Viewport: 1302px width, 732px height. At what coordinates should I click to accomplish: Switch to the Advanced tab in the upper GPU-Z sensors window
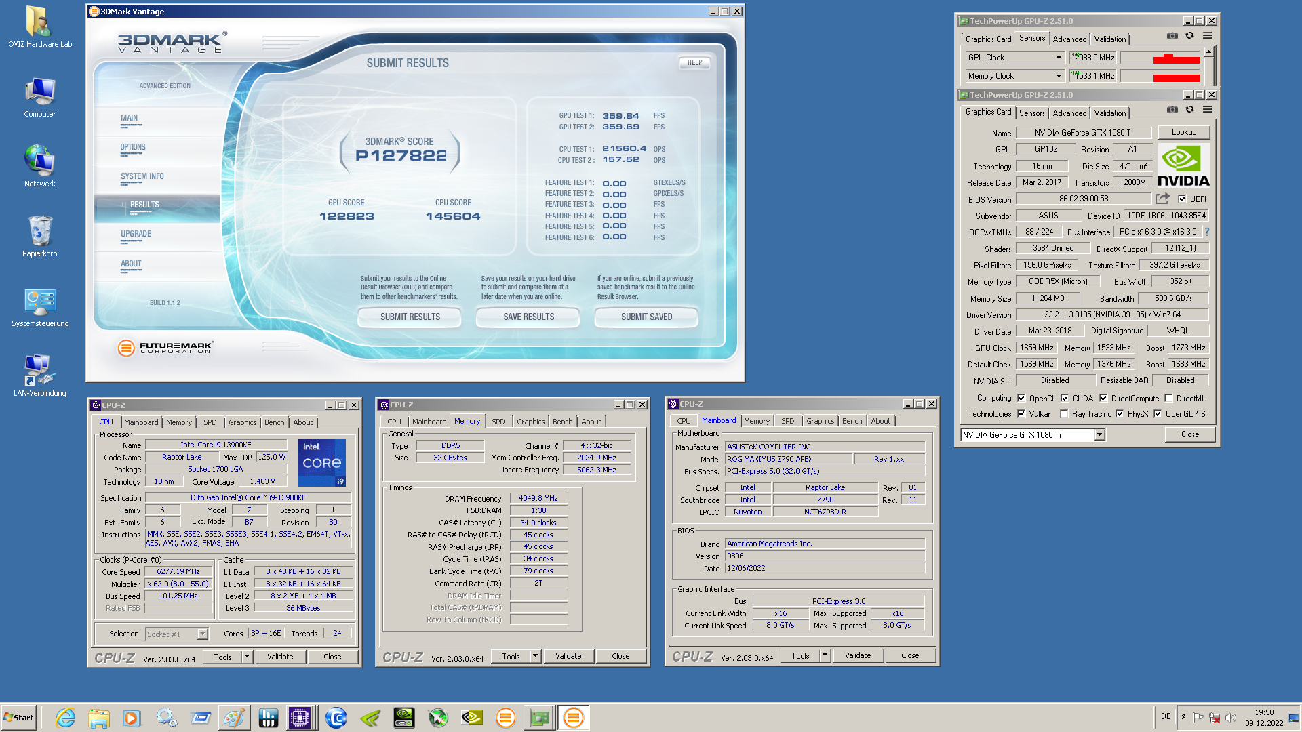coord(1069,39)
